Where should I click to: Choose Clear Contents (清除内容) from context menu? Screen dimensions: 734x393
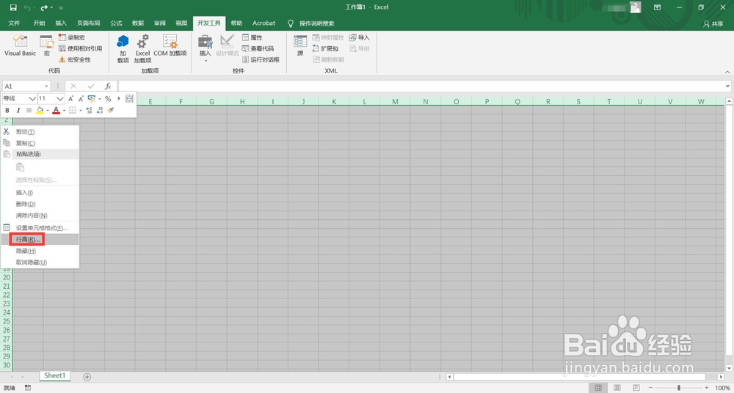[x=40, y=216]
